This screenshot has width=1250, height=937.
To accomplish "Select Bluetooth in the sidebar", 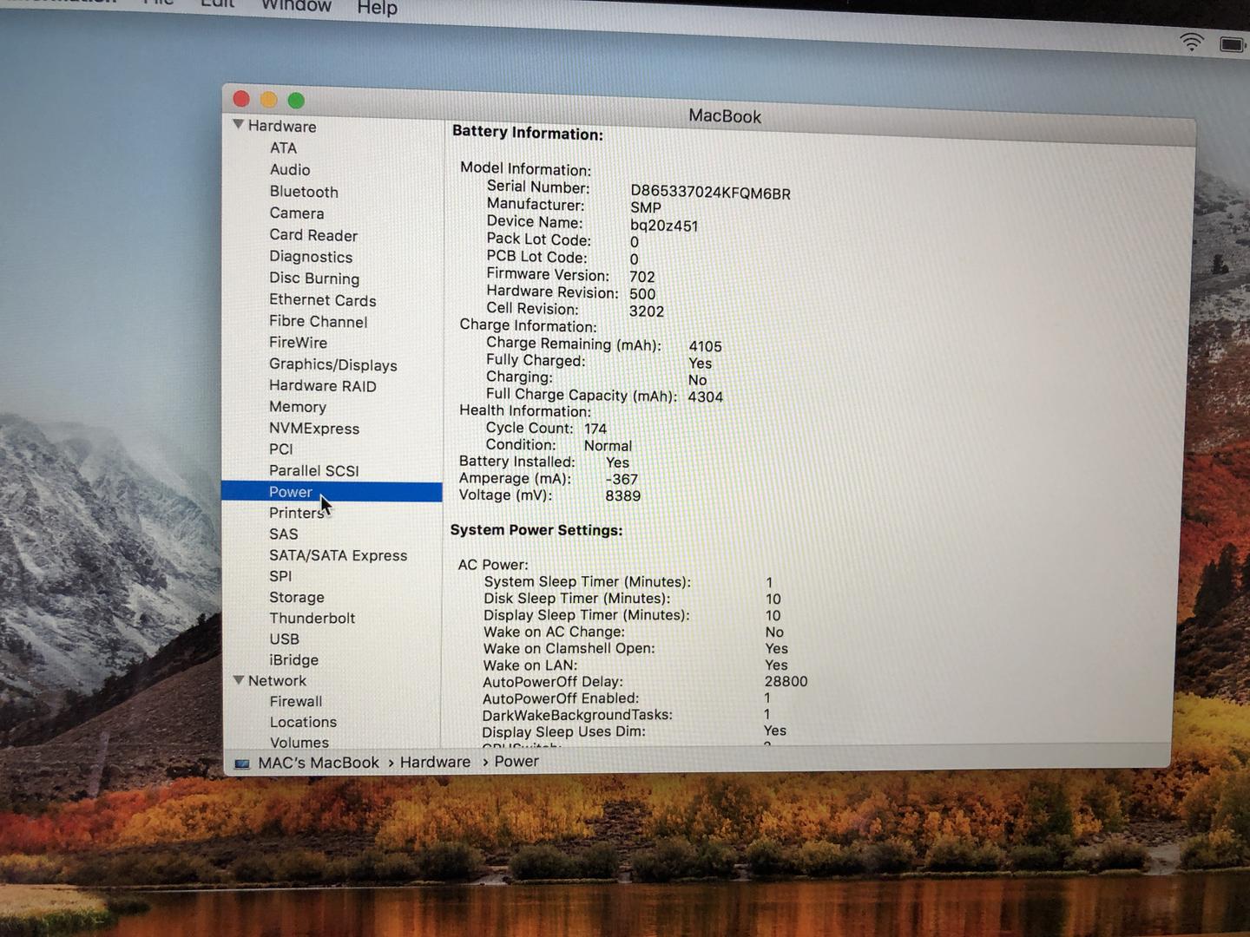I will (304, 192).
